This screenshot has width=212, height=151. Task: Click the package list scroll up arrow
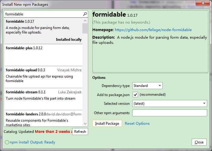click(85, 21)
